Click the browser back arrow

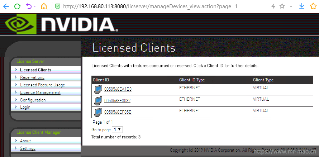6,6
